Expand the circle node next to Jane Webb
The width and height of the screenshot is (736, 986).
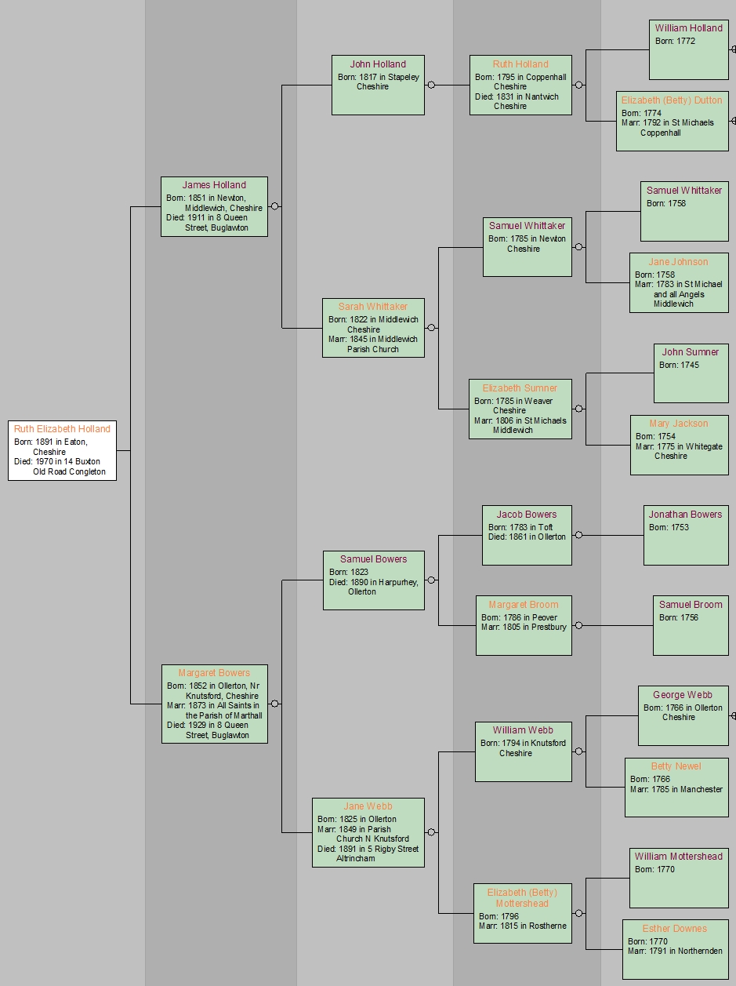tap(431, 832)
